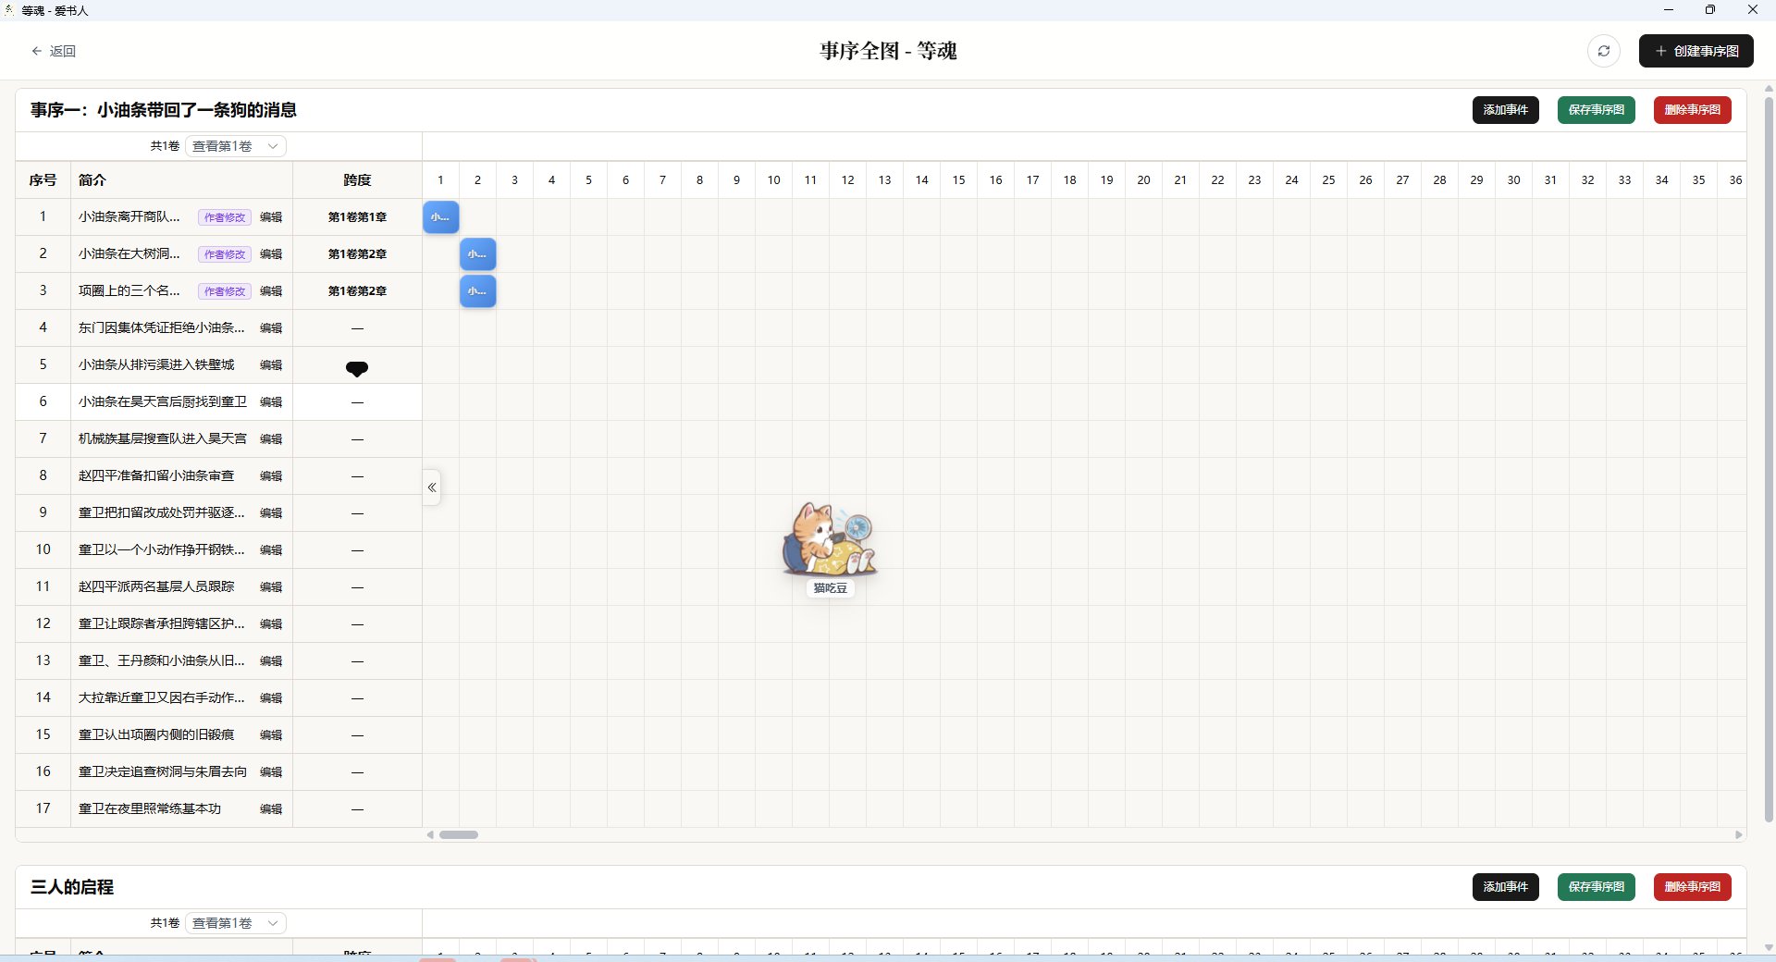This screenshot has height=962, width=1776.
Task: Select the blue event block in row 1
Action: click(441, 217)
